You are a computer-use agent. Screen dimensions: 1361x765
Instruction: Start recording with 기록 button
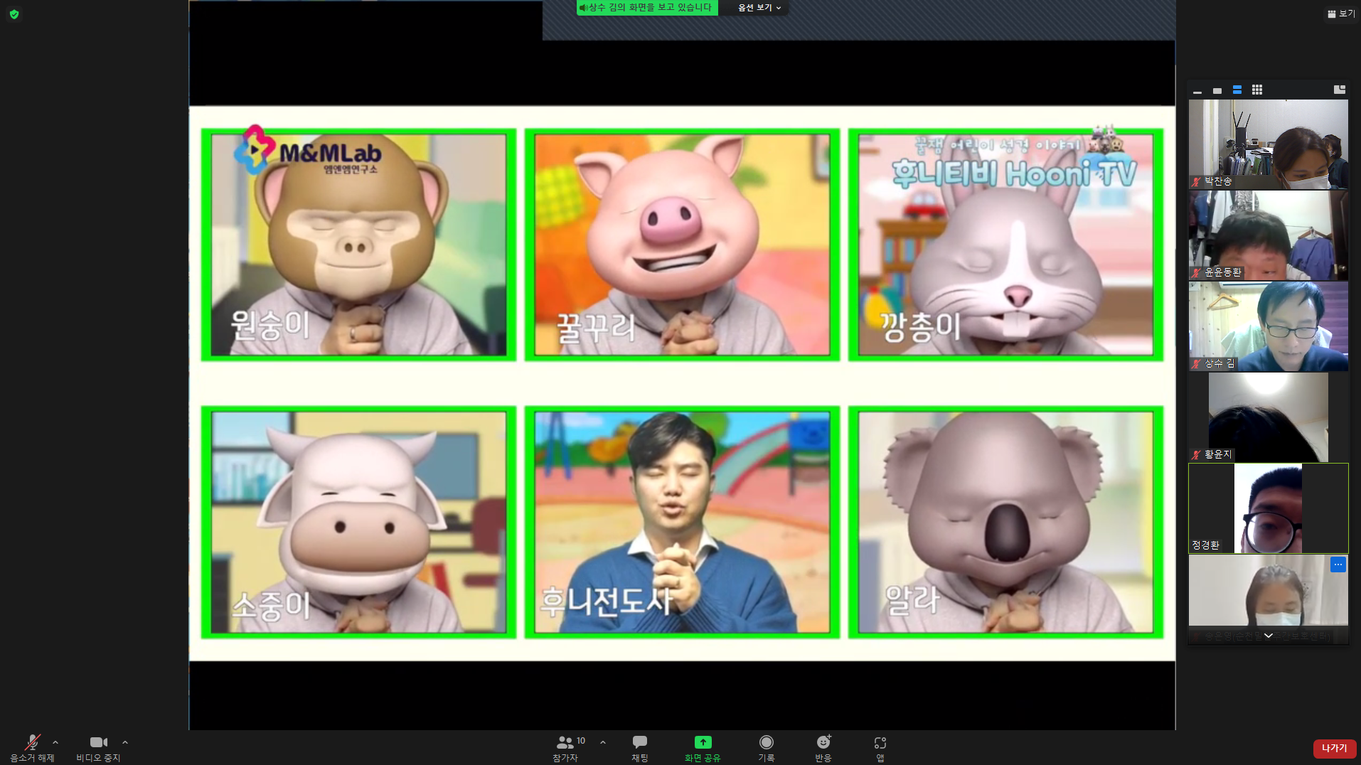point(766,748)
